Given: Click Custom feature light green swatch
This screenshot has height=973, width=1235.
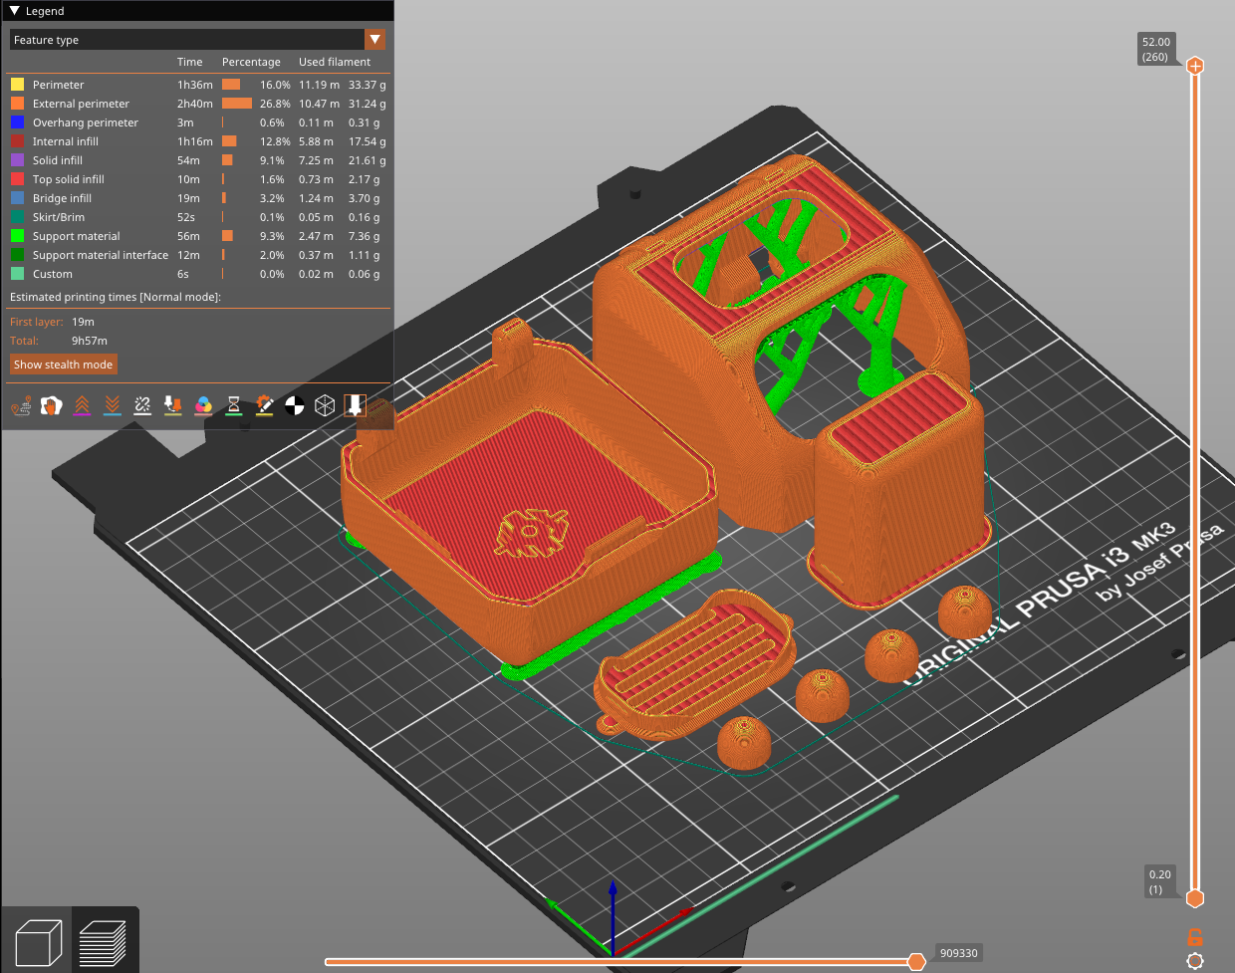Looking at the screenshot, I should click(x=17, y=274).
